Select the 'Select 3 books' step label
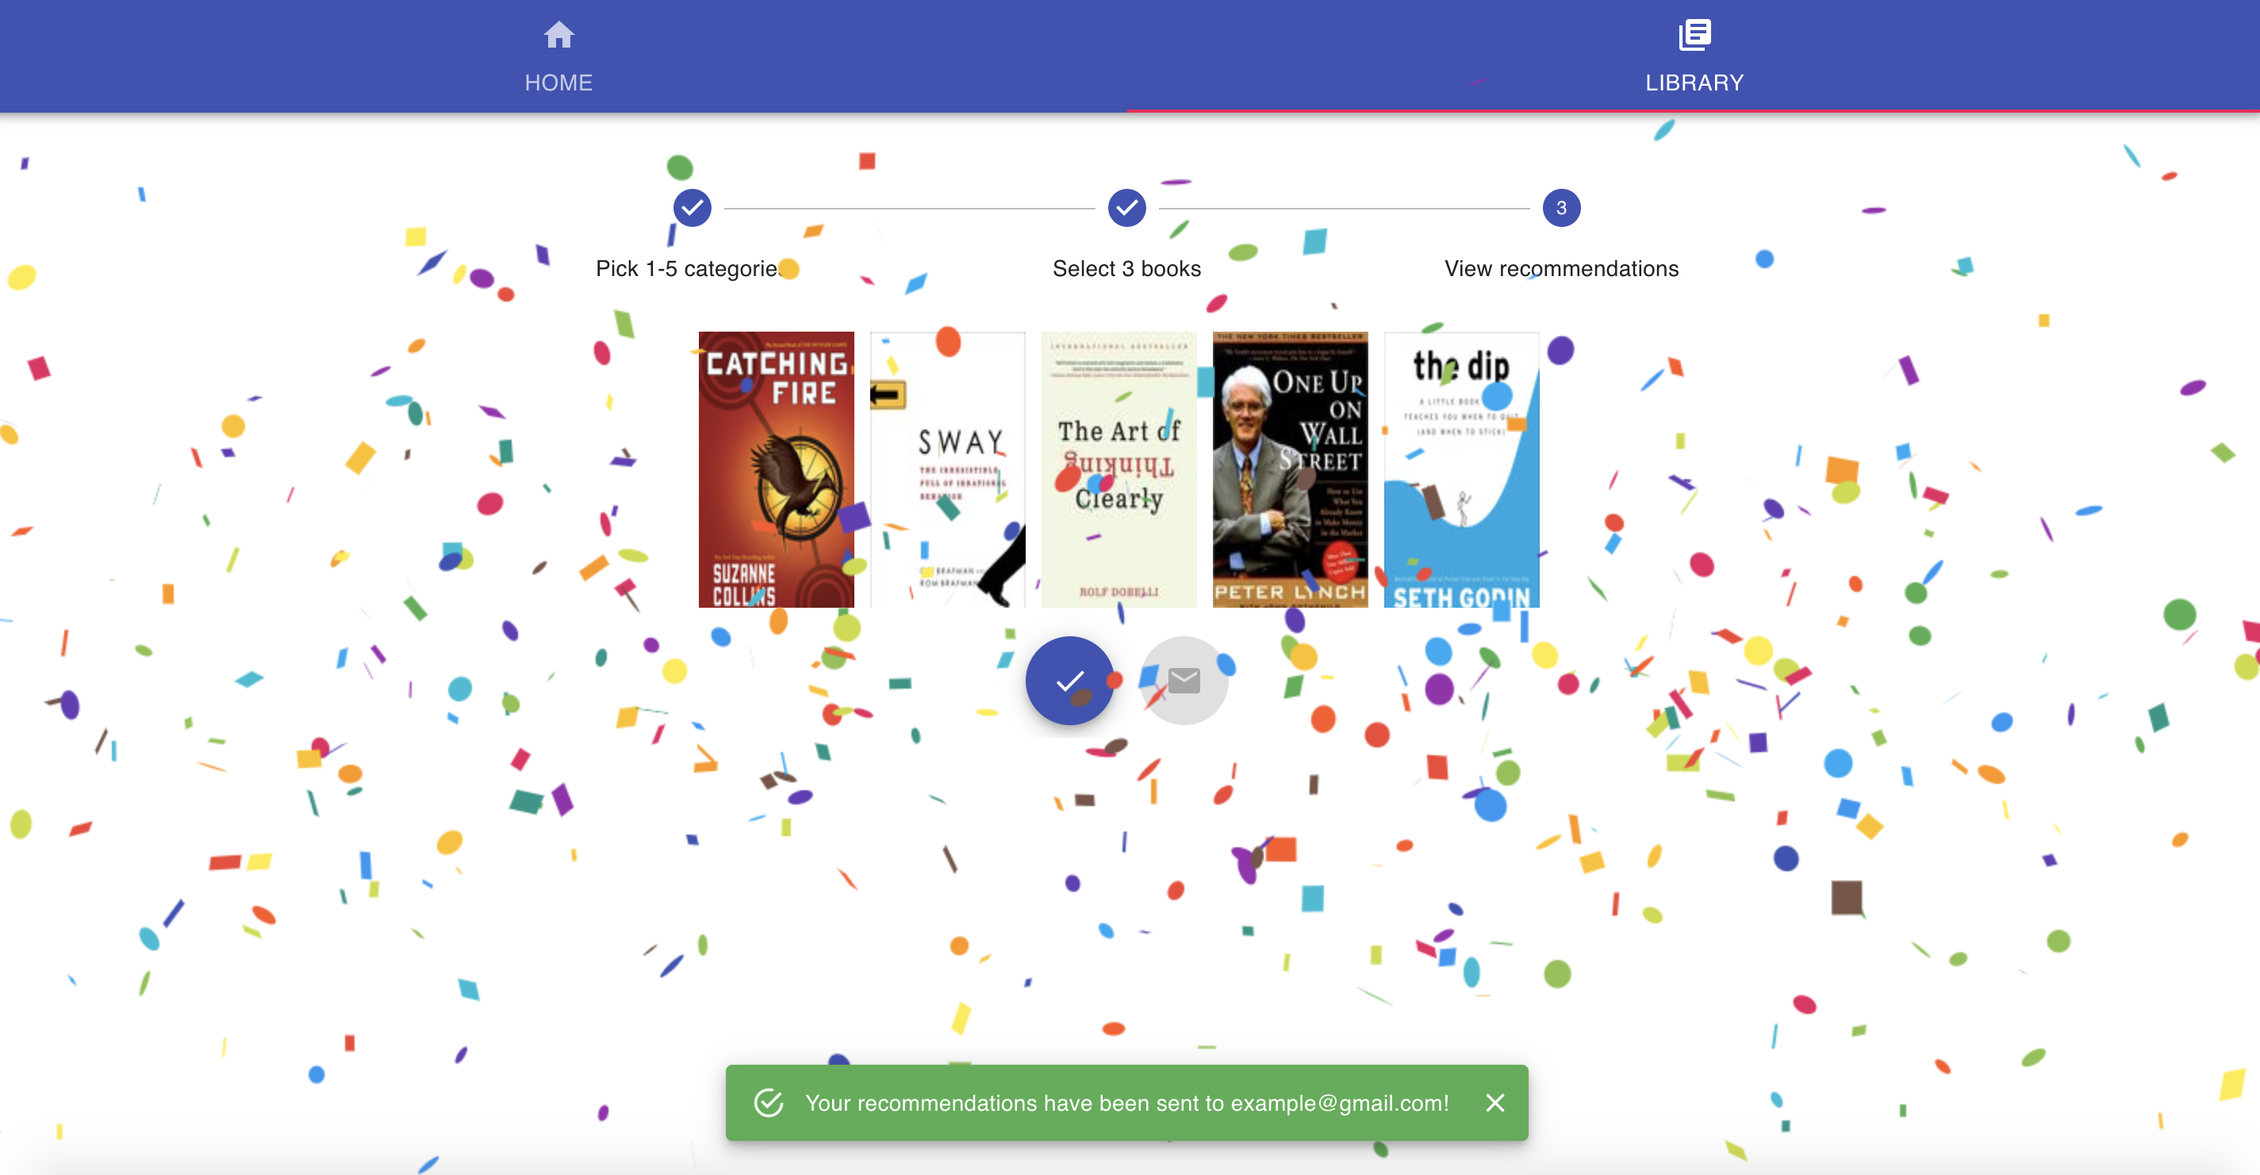The image size is (2260, 1175). click(1126, 268)
